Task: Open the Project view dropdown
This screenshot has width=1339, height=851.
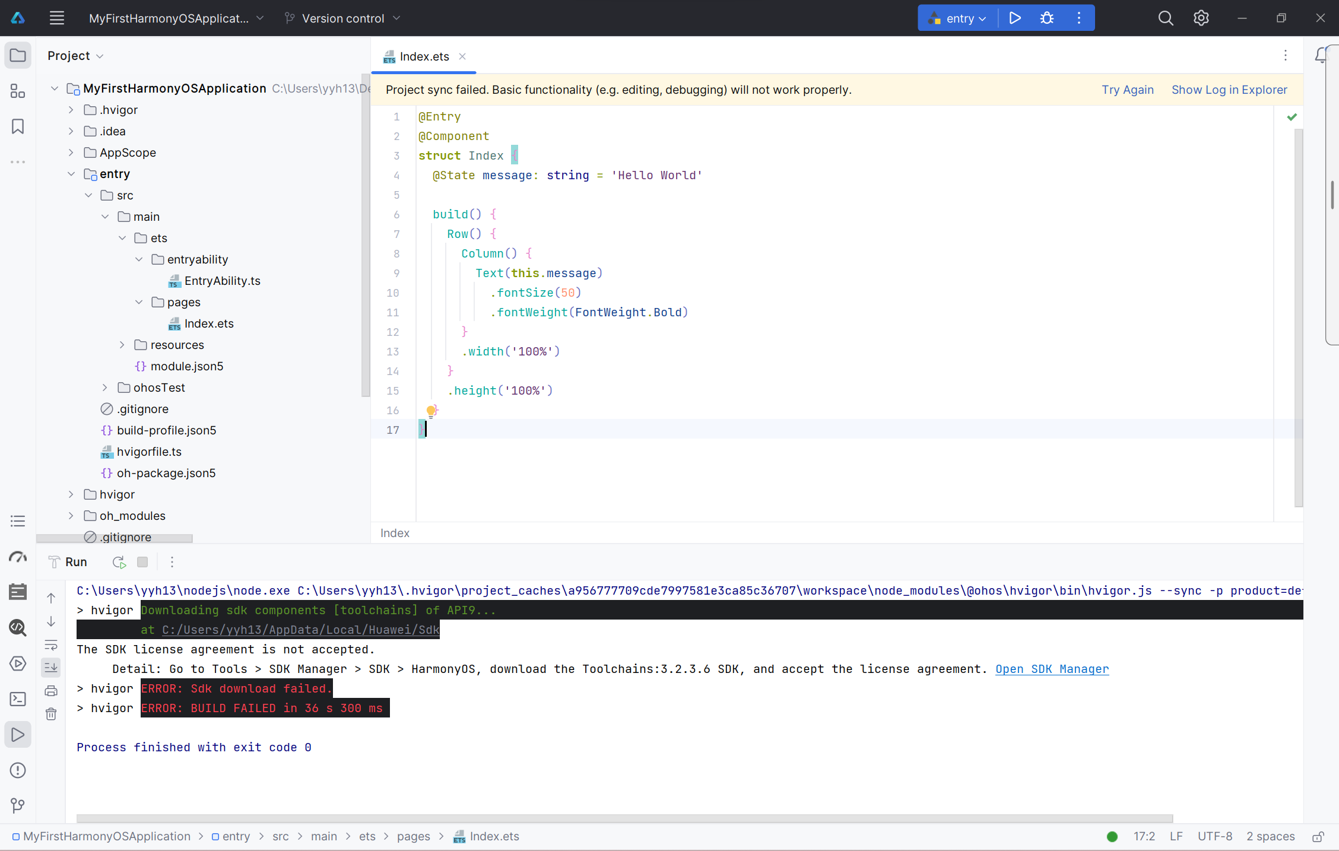Action: [x=76, y=56]
